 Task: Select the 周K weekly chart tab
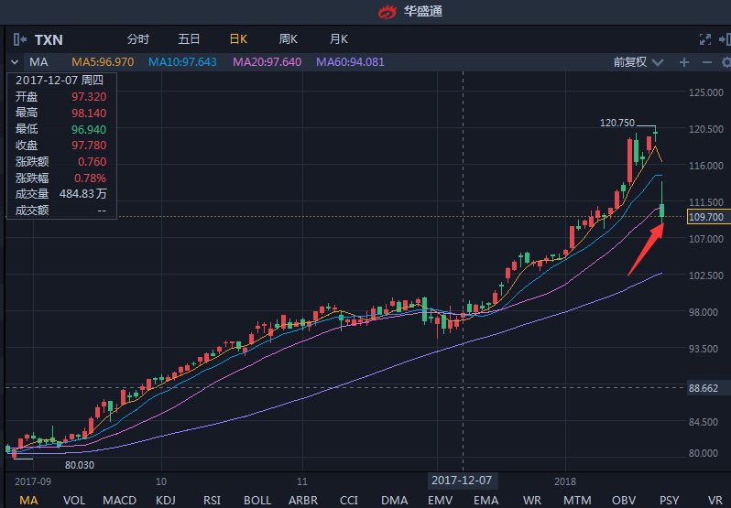coord(289,39)
